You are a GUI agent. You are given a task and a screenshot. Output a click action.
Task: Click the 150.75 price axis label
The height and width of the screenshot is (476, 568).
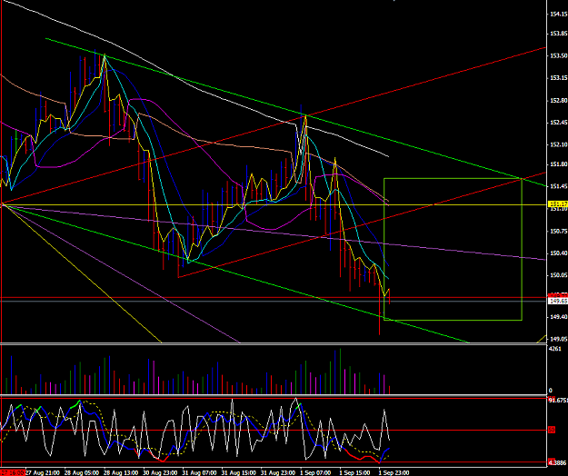(x=559, y=231)
